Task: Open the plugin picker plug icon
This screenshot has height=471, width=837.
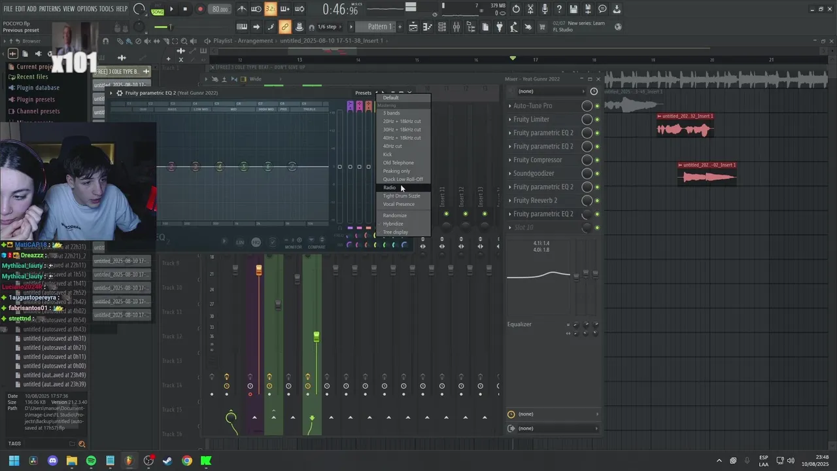Action: click(x=500, y=27)
